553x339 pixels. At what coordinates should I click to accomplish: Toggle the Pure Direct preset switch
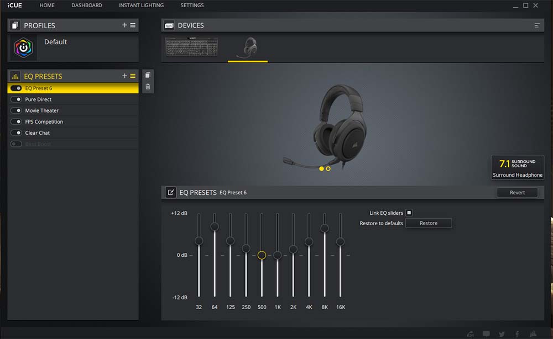[16, 99]
